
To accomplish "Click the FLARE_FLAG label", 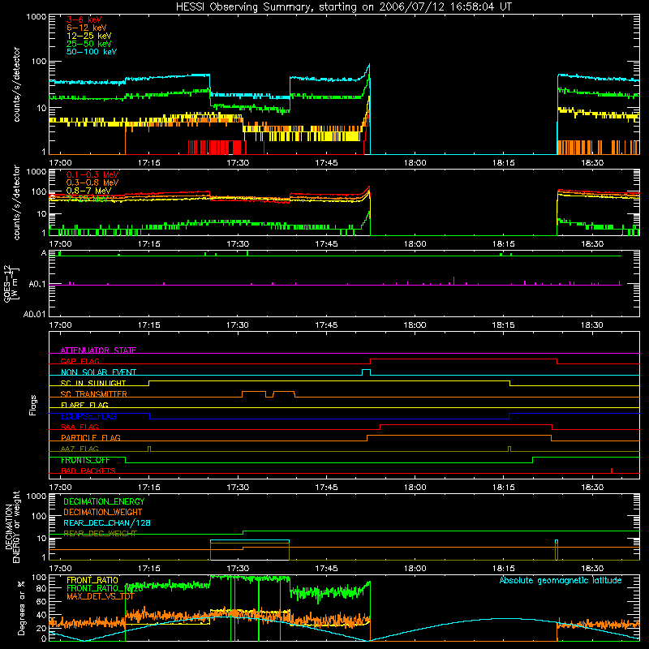I will 84,405.
